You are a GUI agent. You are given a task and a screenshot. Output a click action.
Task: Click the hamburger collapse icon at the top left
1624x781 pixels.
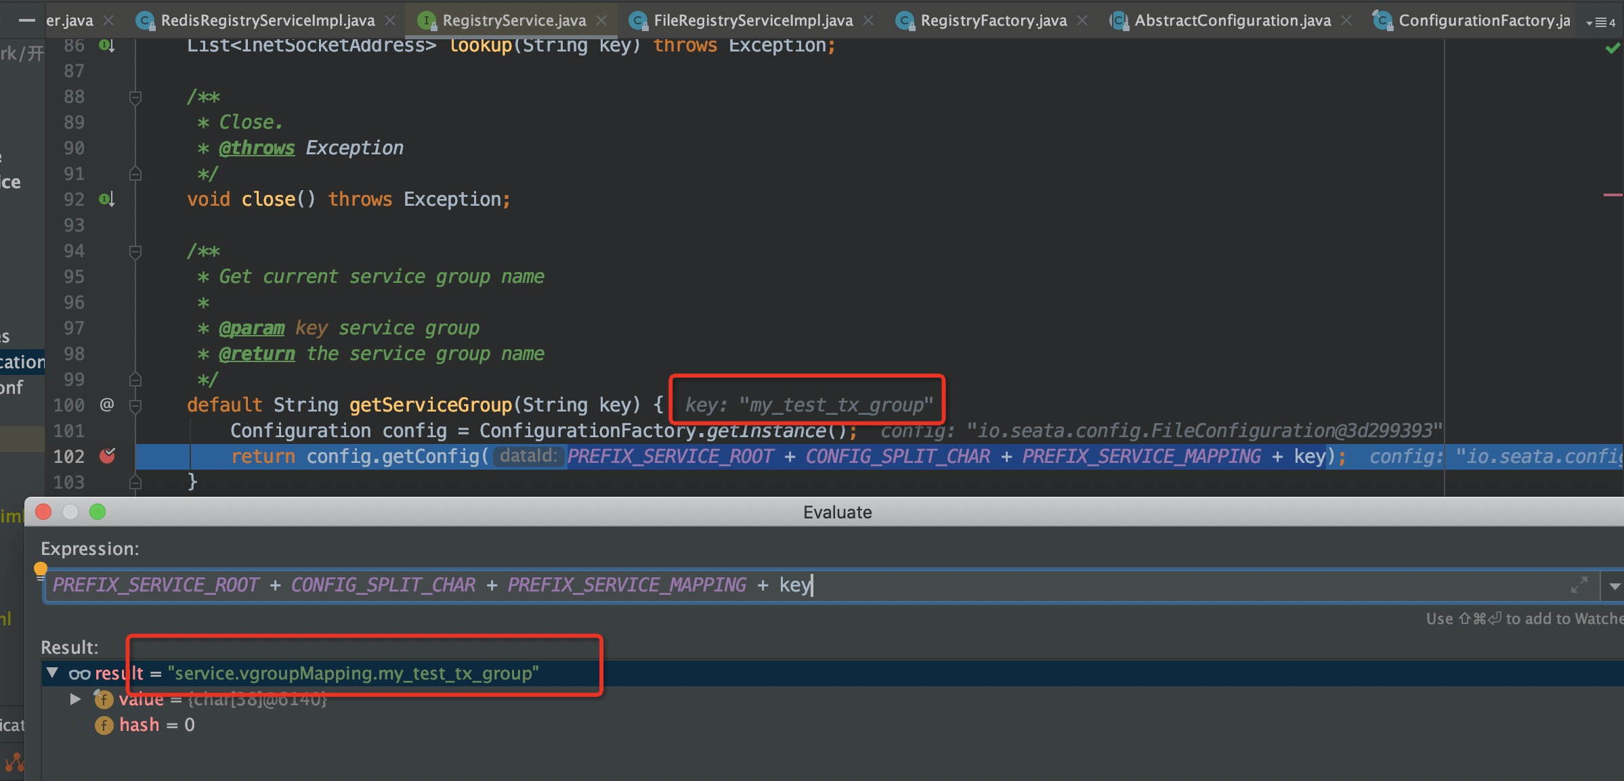(x=26, y=20)
